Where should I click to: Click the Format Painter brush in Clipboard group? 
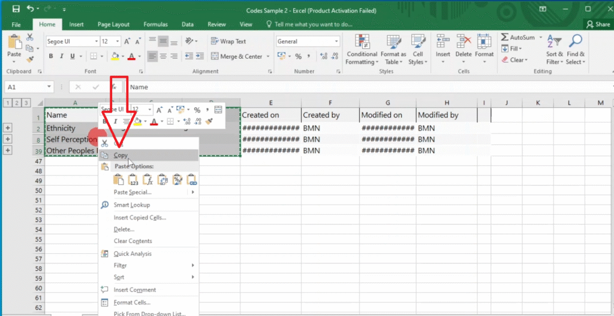[x=30, y=60]
